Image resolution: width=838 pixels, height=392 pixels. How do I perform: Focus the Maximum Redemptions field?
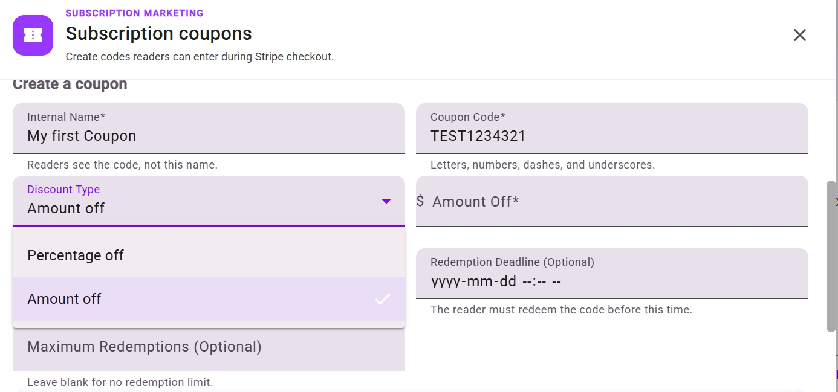point(209,347)
